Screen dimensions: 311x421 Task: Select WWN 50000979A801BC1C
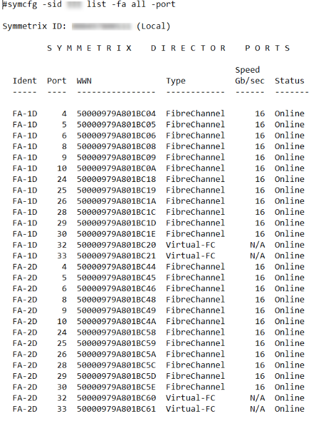[x=116, y=212]
